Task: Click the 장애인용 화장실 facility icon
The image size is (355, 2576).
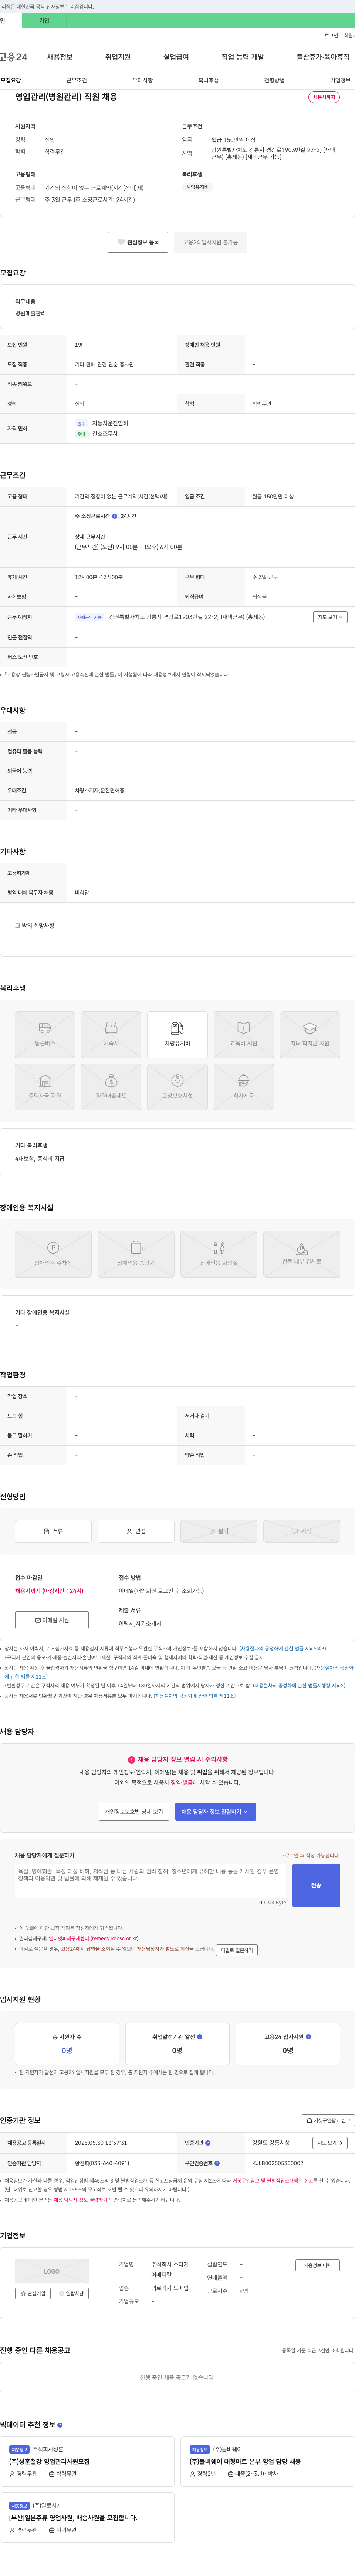Action: 219,1254
